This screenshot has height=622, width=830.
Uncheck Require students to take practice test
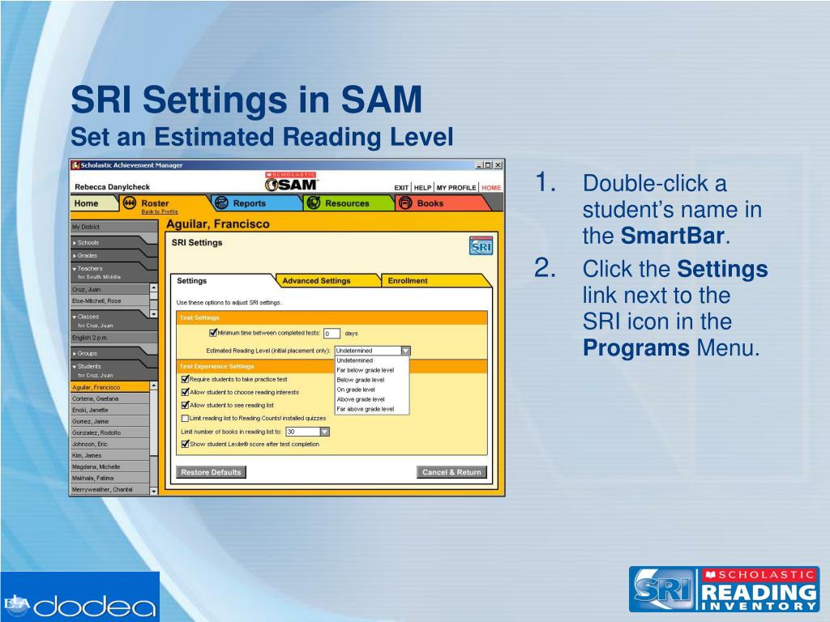point(186,379)
